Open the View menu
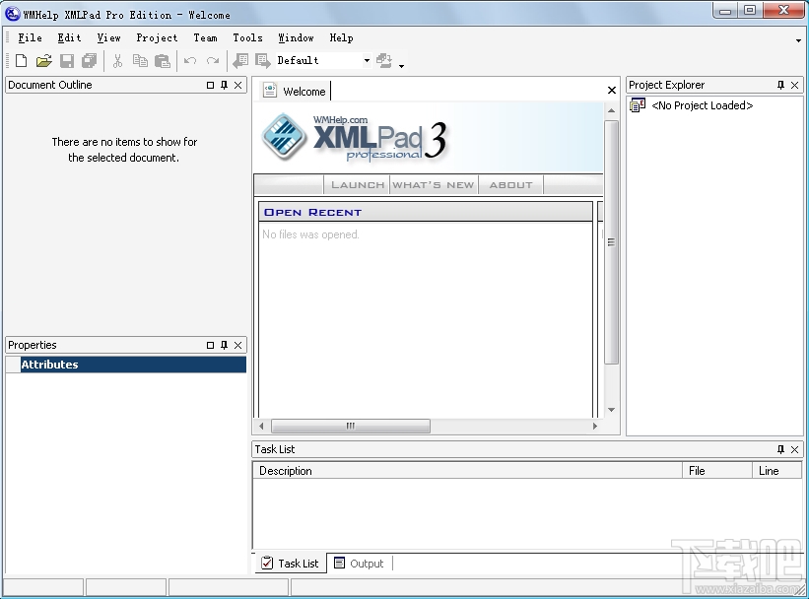The width and height of the screenshot is (809, 599). (x=108, y=37)
